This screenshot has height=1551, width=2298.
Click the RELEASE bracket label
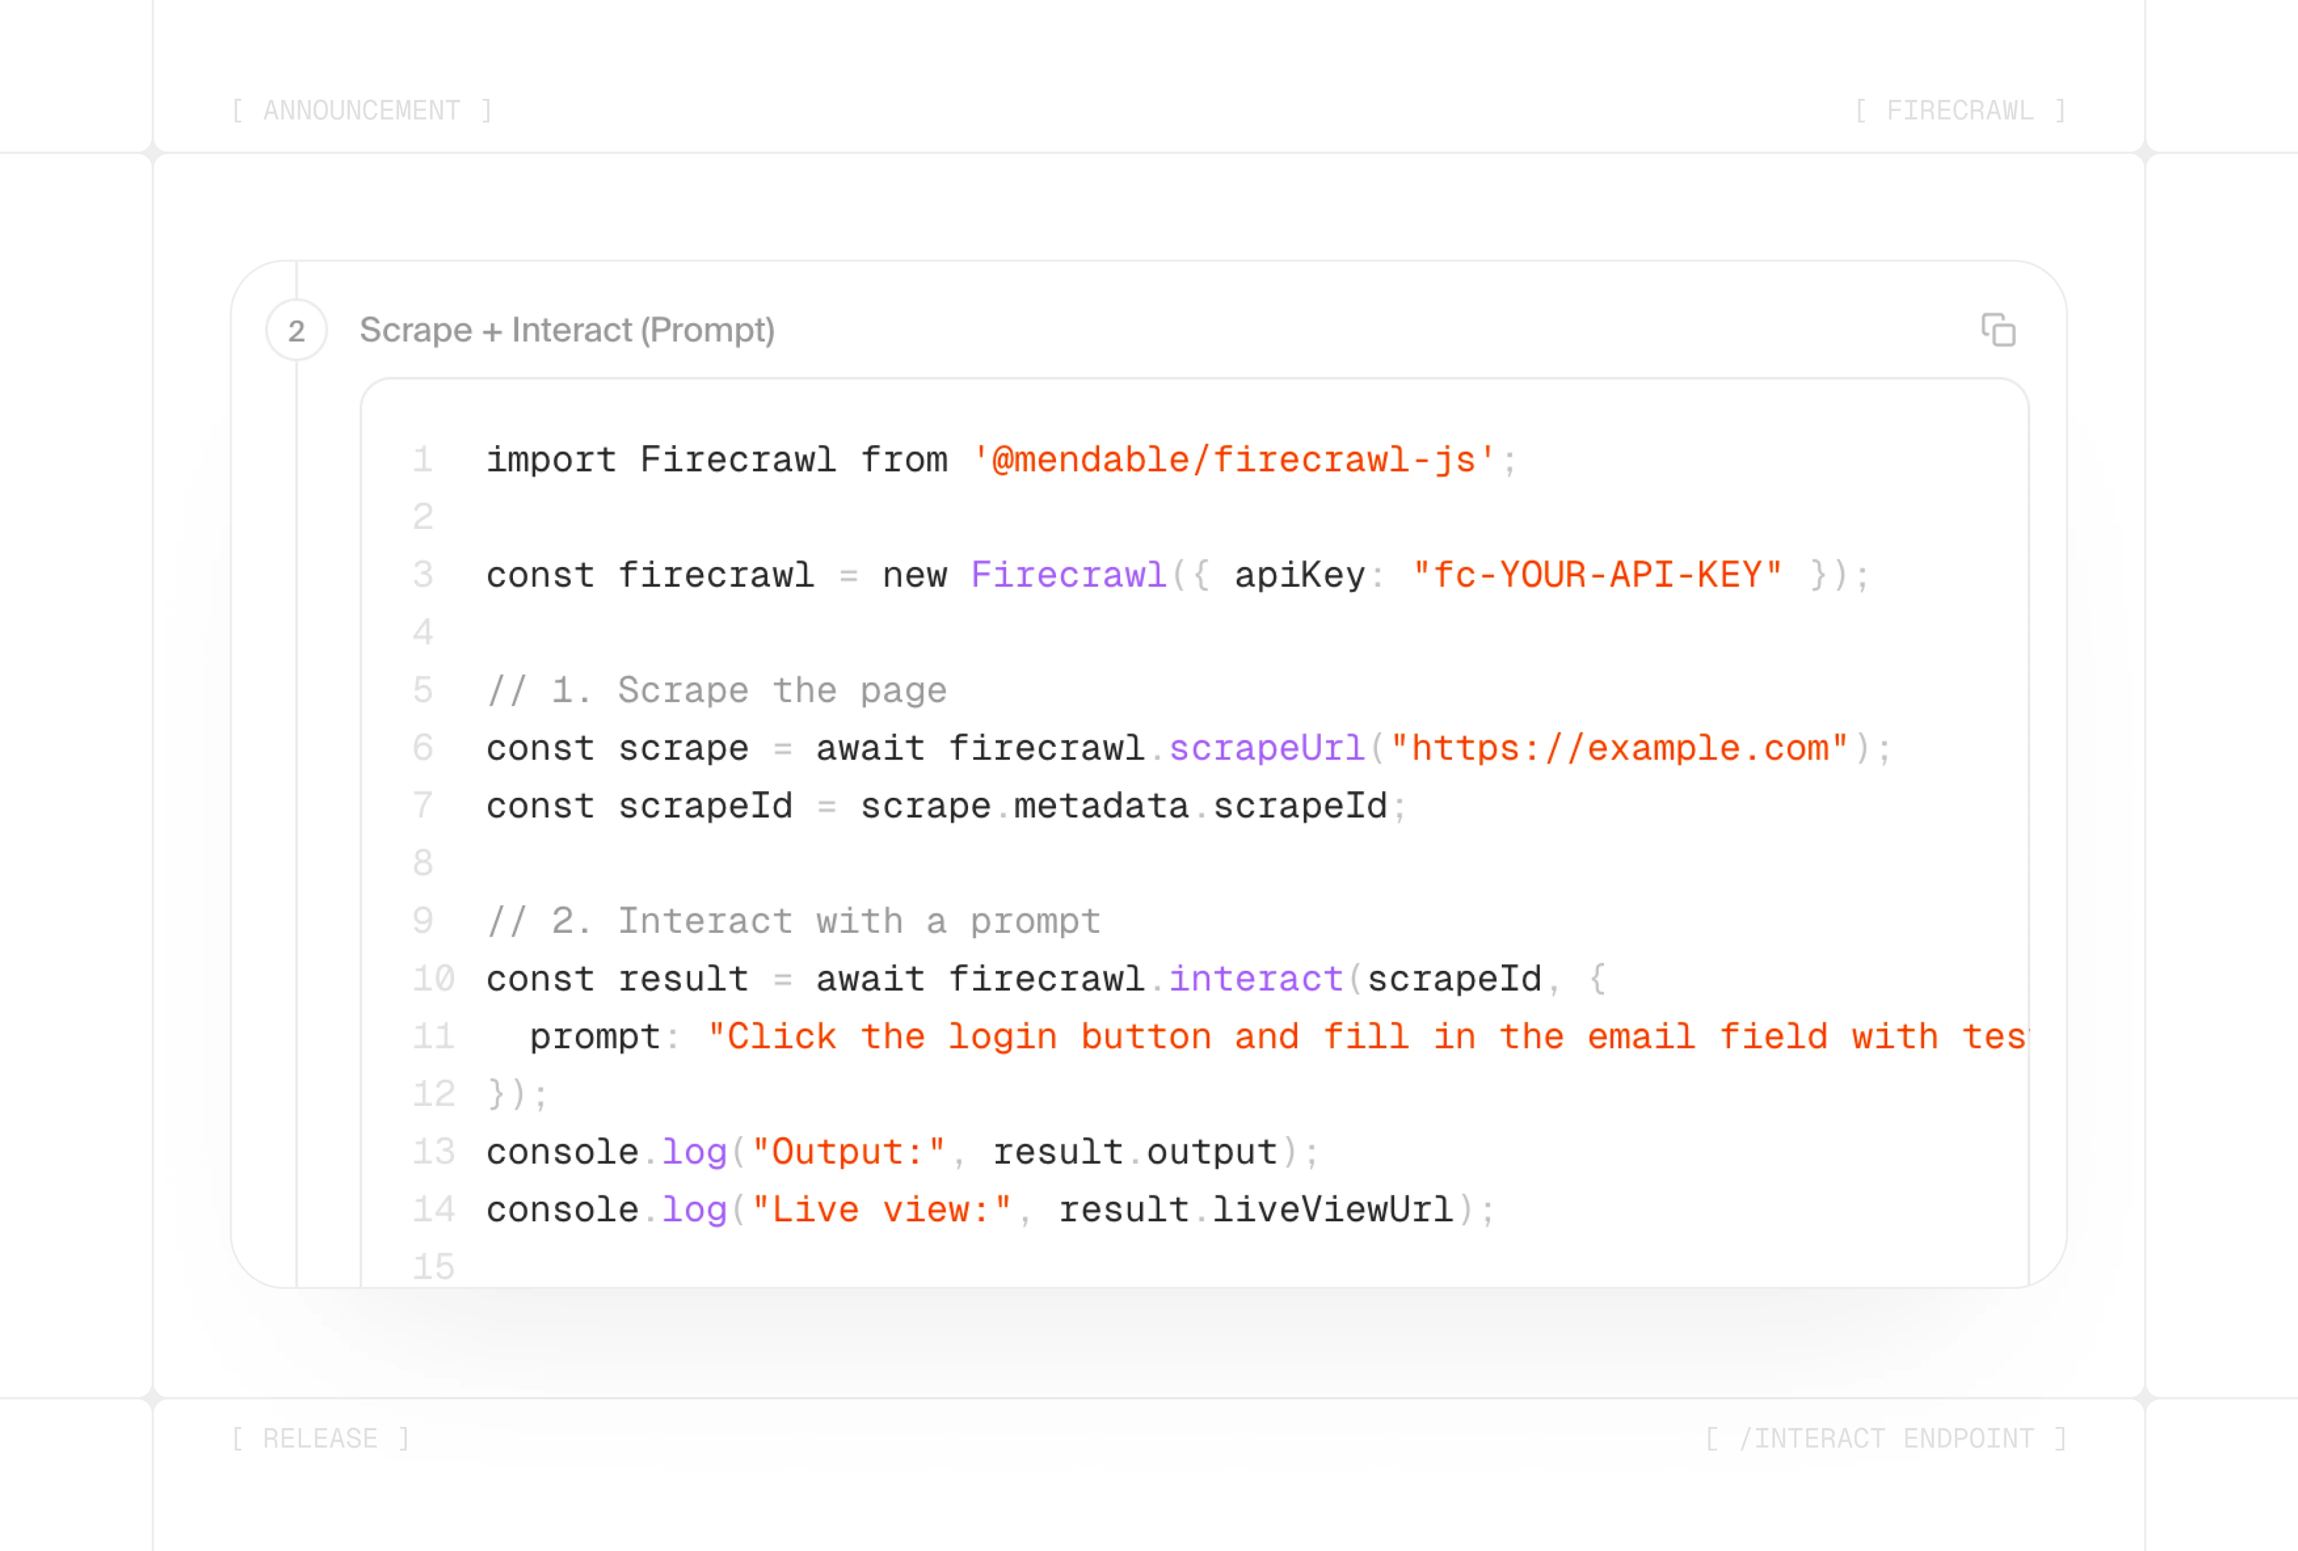321,1438
